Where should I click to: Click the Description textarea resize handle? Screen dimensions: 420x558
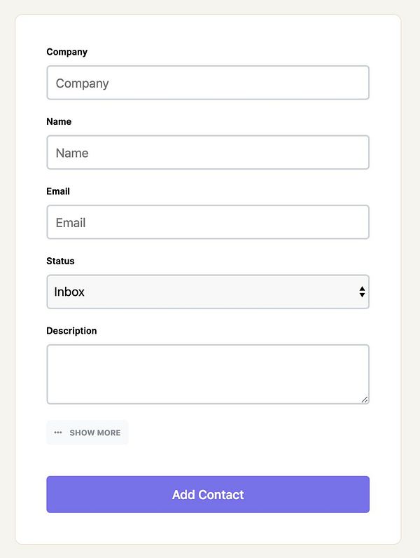click(x=365, y=400)
